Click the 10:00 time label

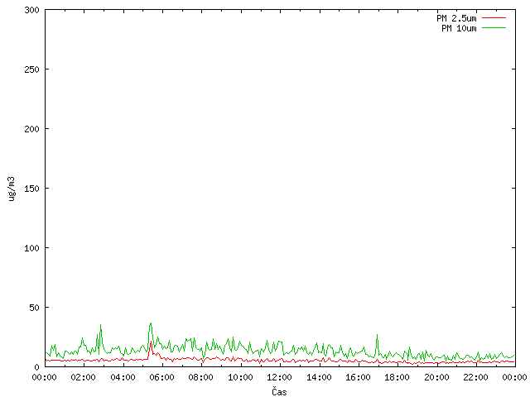pos(240,377)
